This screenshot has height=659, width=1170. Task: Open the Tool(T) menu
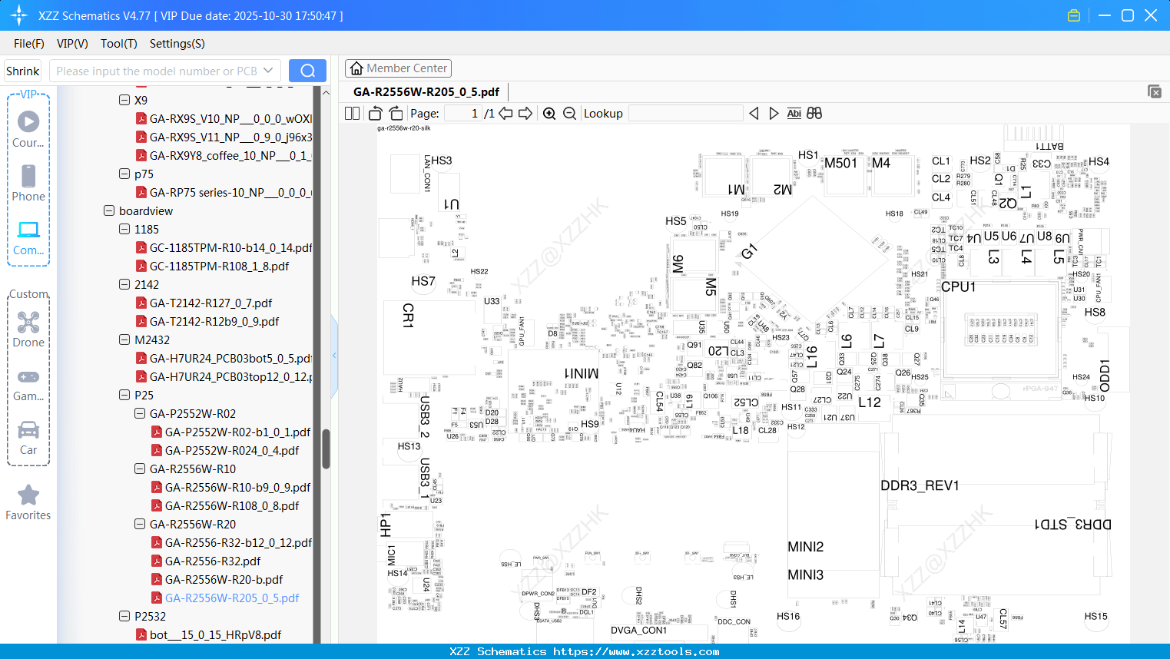coord(119,44)
